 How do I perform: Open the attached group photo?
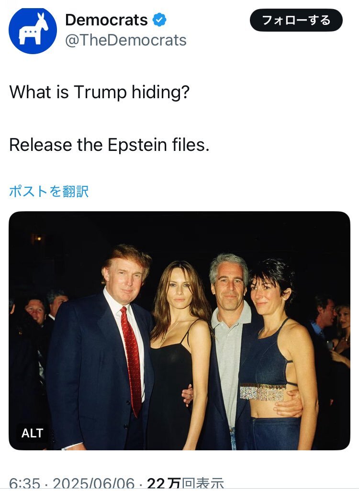pyautogui.click(x=179, y=331)
